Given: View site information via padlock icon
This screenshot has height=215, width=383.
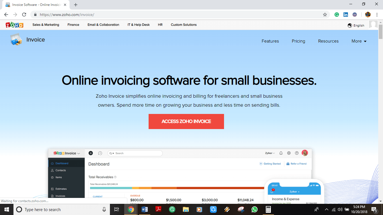Looking at the screenshot, I should (x=35, y=15).
